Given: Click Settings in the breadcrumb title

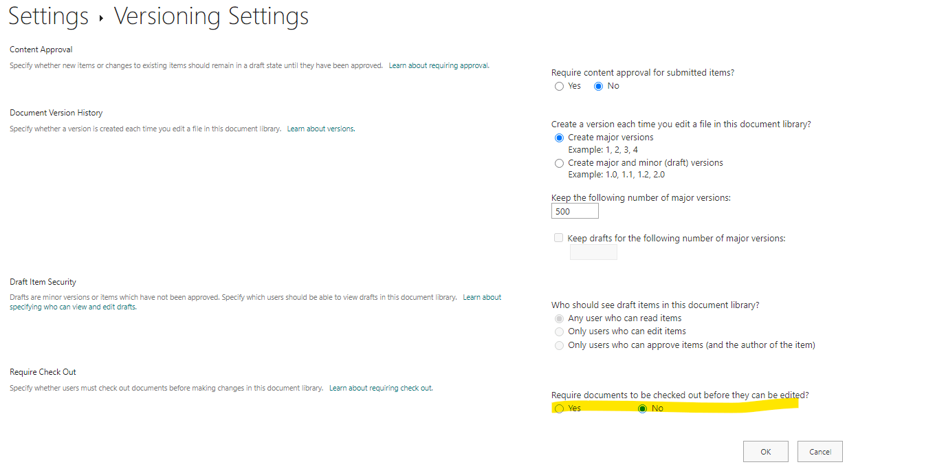Looking at the screenshot, I should pyautogui.click(x=48, y=17).
